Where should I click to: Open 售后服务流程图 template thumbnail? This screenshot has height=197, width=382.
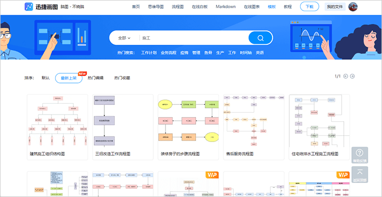pos(254,121)
